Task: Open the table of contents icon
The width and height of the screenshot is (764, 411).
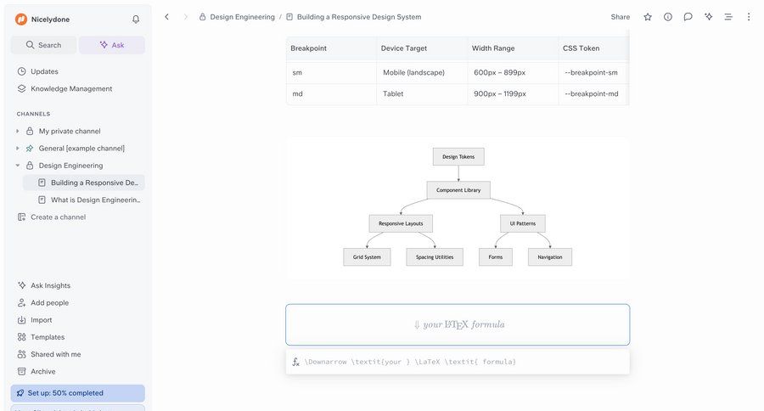Action: (x=728, y=17)
